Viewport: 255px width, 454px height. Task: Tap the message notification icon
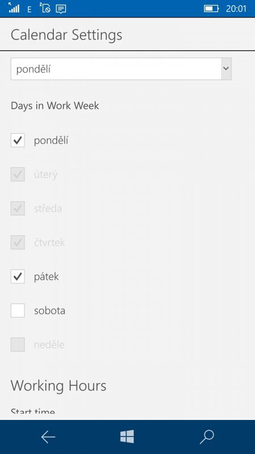point(61,9)
